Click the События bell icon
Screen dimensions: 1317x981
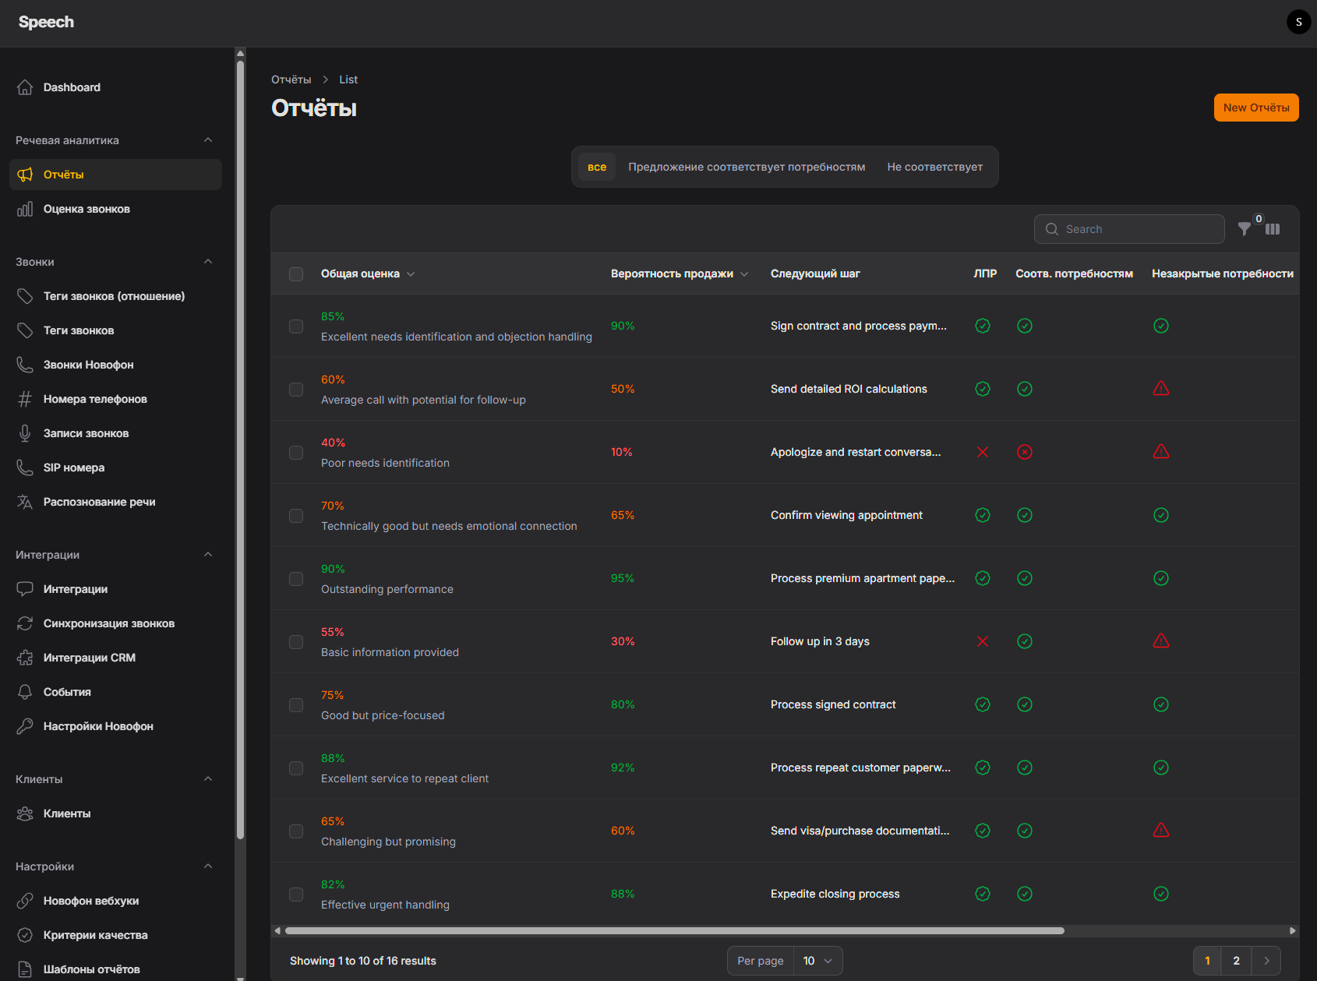click(25, 692)
